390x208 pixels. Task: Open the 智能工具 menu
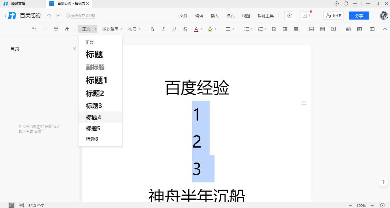[266, 16]
